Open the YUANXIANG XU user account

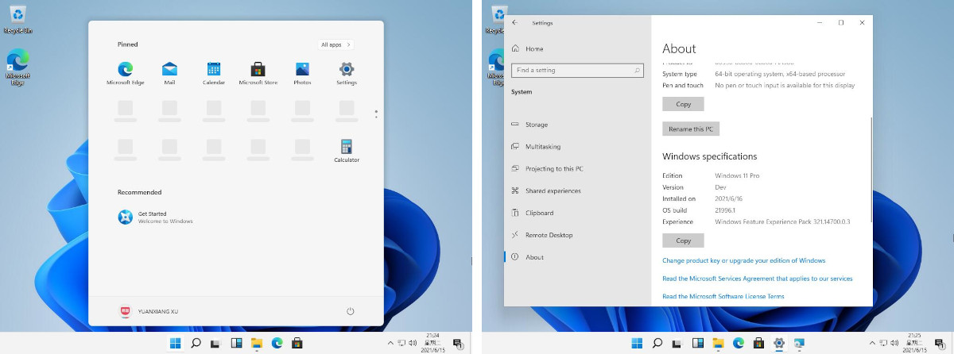pos(149,311)
